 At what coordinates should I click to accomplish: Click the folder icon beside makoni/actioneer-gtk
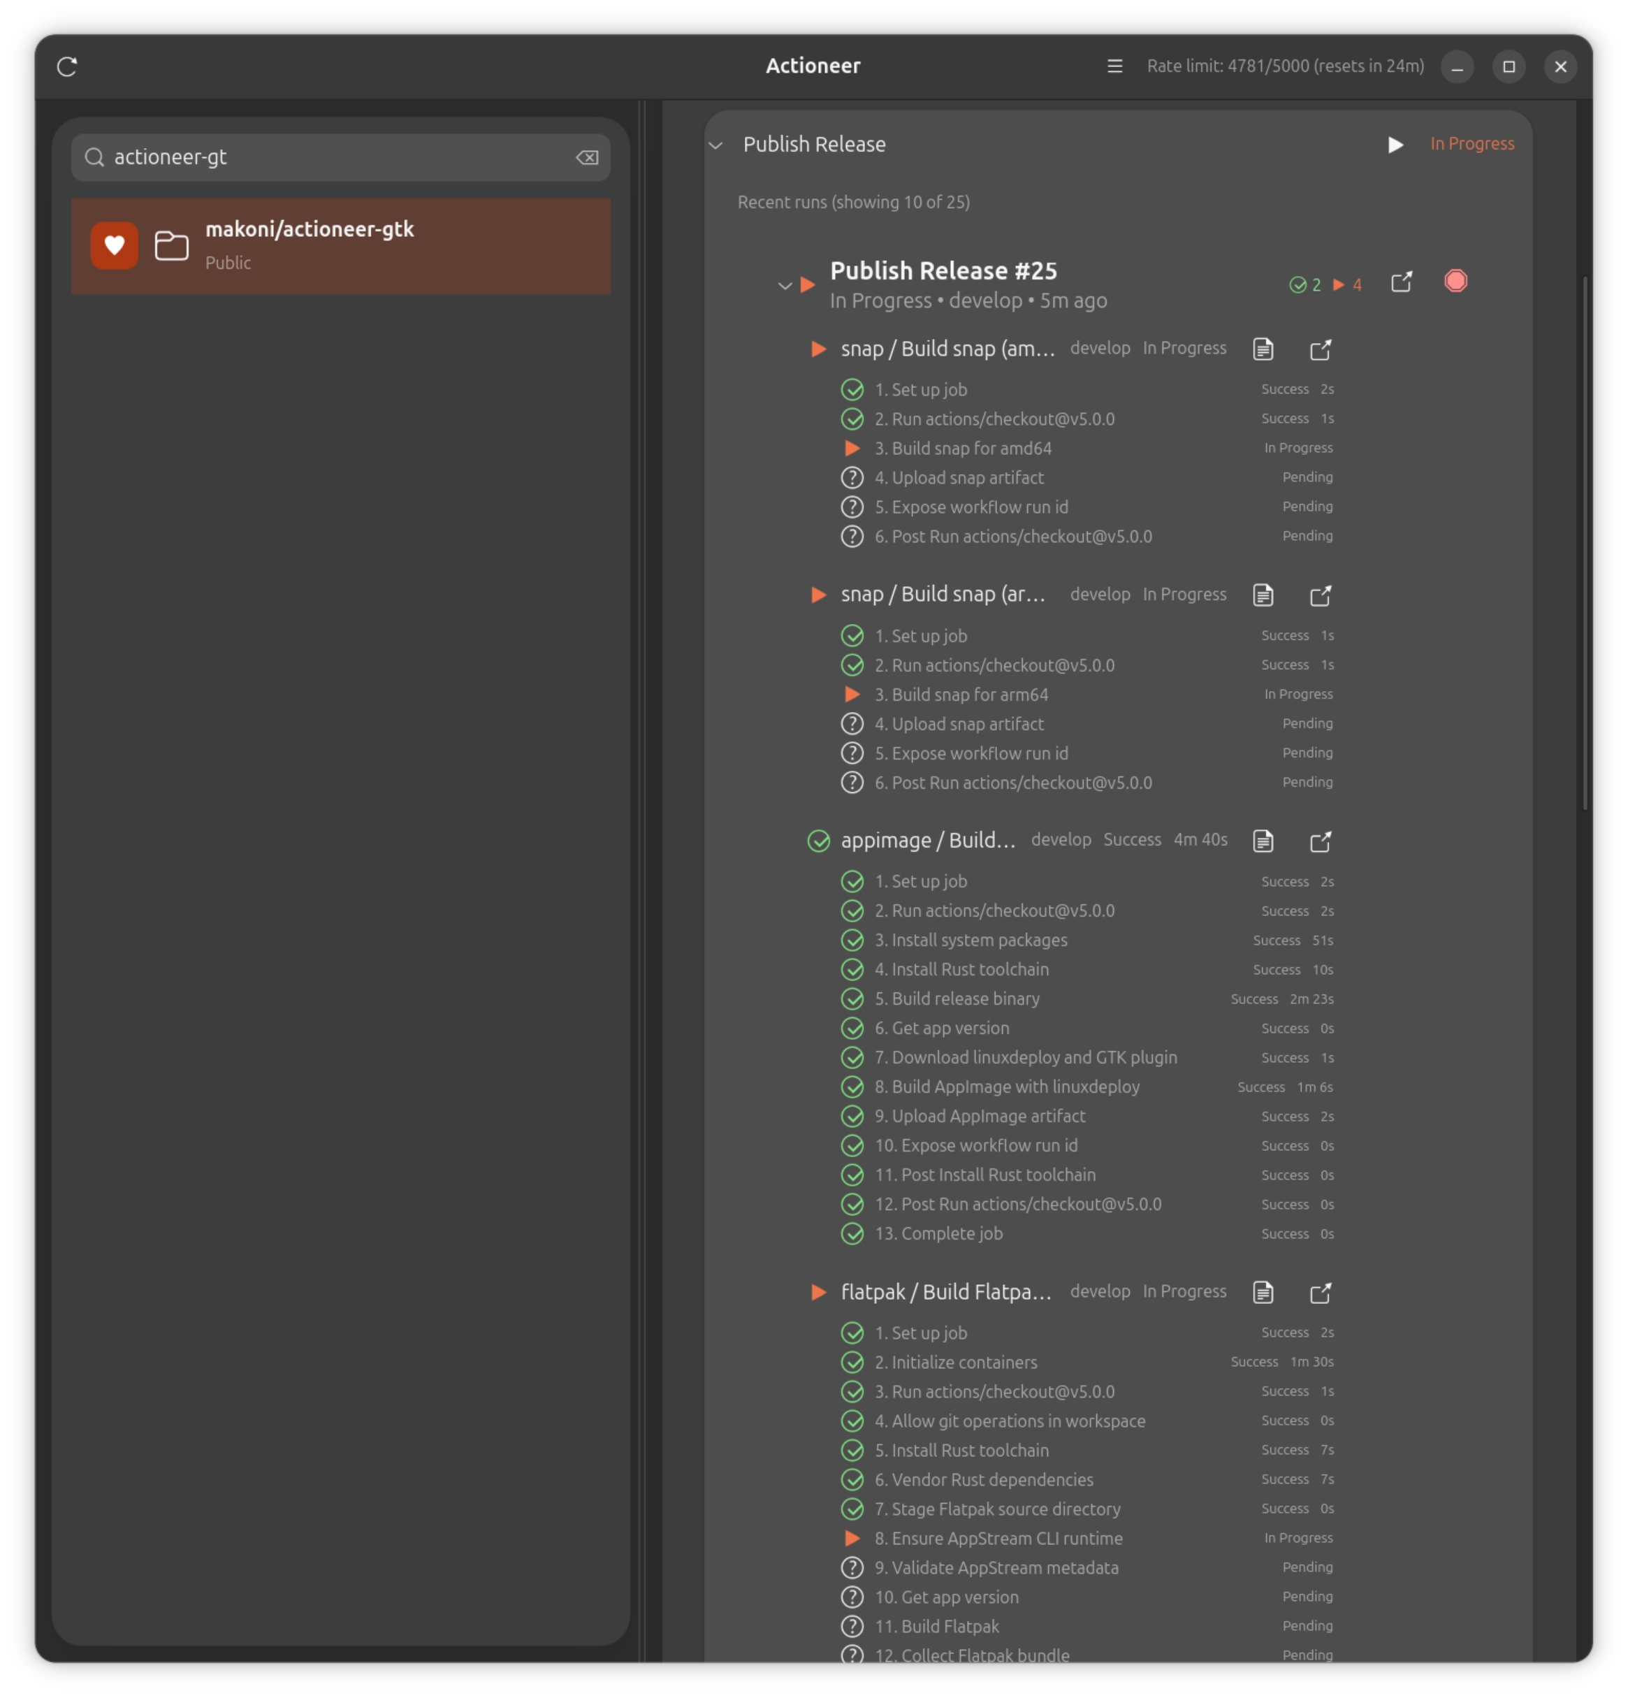(170, 245)
